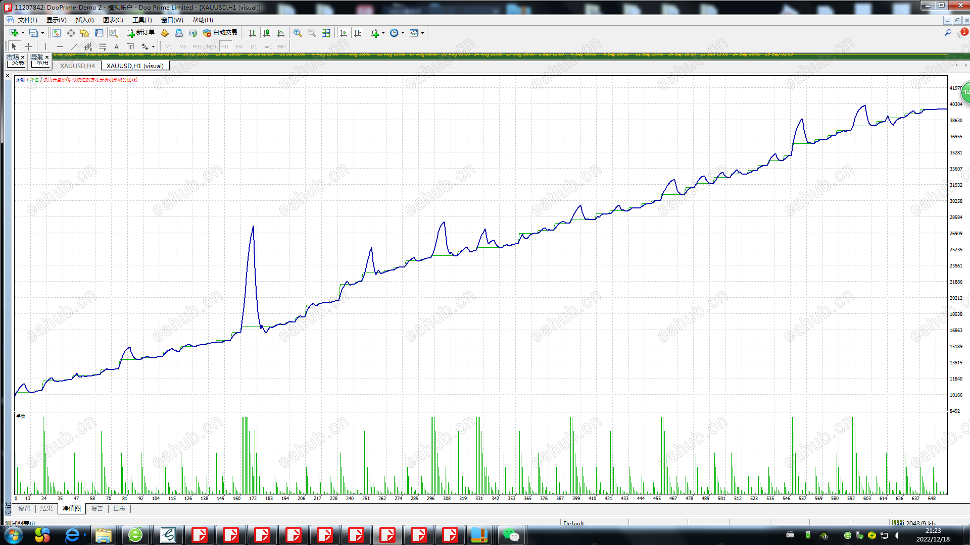This screenshot has width=970, height=545.
Task: Switch to the 报告 tester tab
Action: point(96,509)
